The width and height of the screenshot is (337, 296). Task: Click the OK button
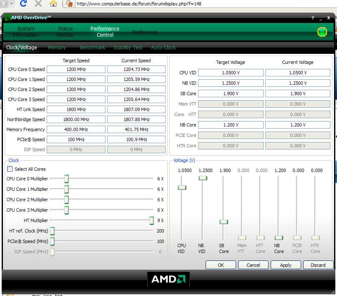point(221,265)
